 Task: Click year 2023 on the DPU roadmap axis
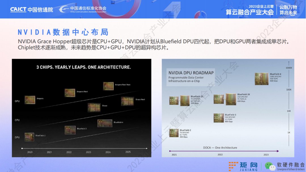point(266,155)
